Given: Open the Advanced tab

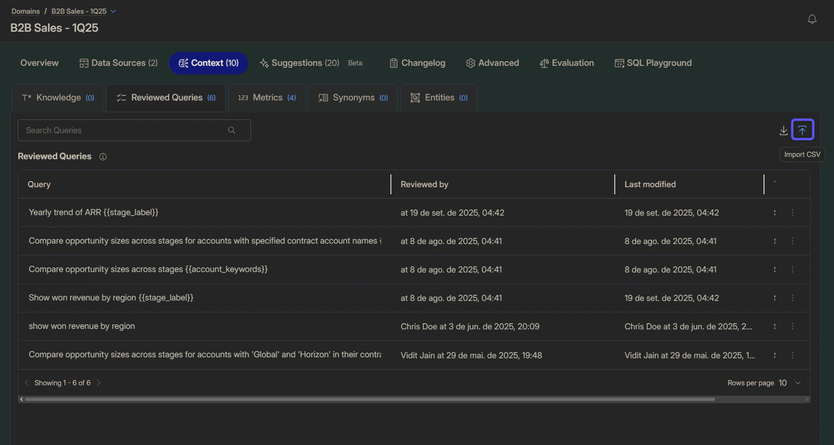Looking at the screenshot, I should [x=492, y=63].
